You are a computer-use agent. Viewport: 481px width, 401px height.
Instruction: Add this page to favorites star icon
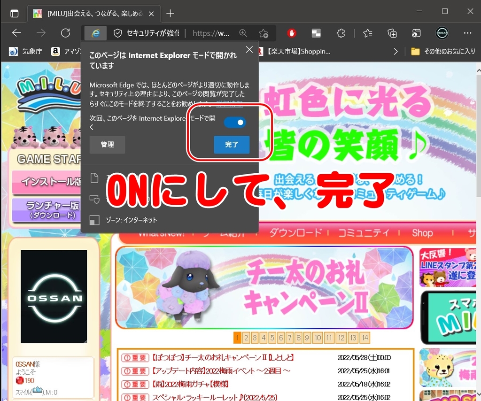pos(263,33)
